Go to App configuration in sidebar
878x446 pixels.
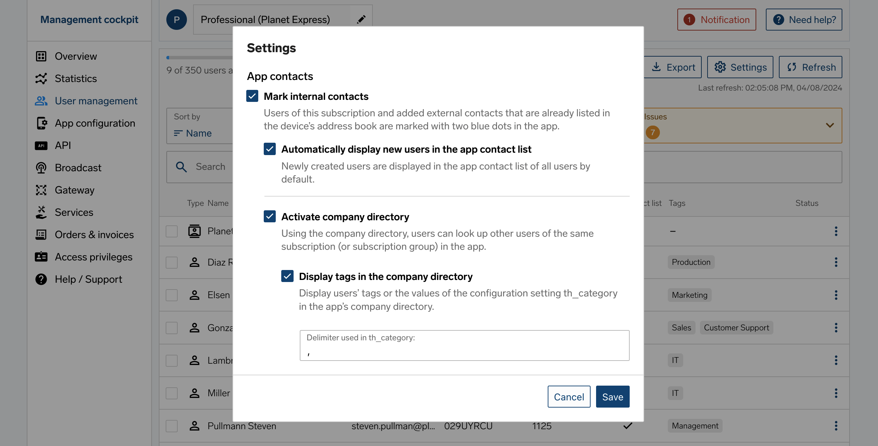click(x=95, y=123)
